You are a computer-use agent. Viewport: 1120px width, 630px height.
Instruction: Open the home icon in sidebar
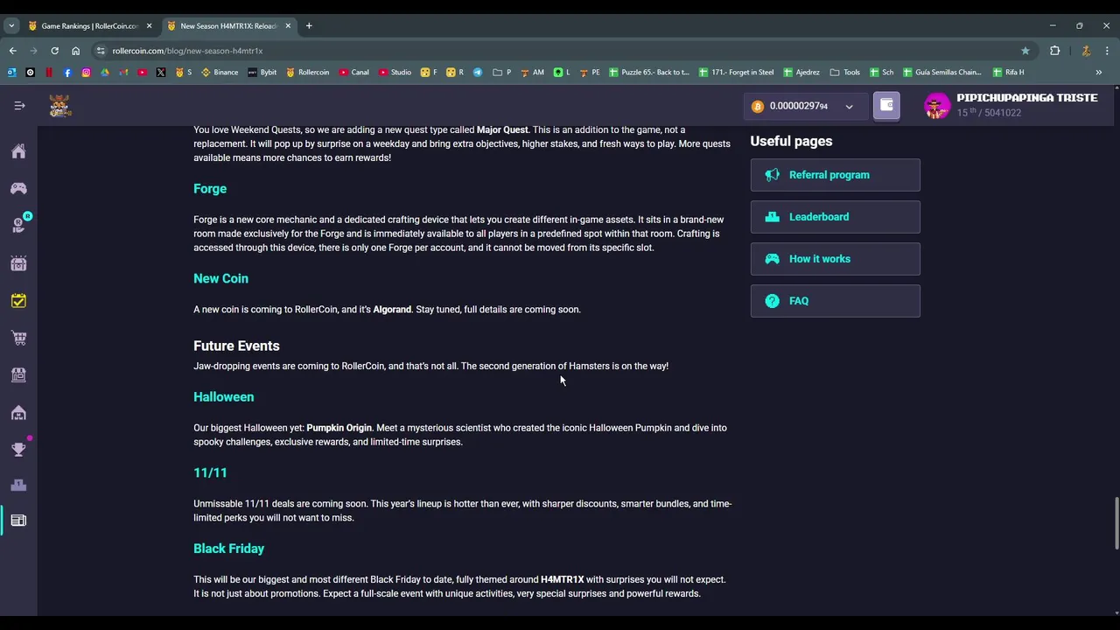[x=18, y=152]
